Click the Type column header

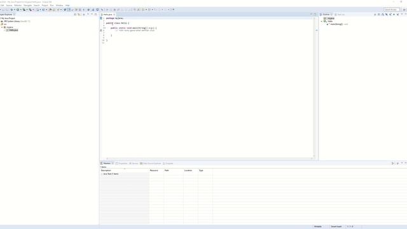tap(205, 170)
